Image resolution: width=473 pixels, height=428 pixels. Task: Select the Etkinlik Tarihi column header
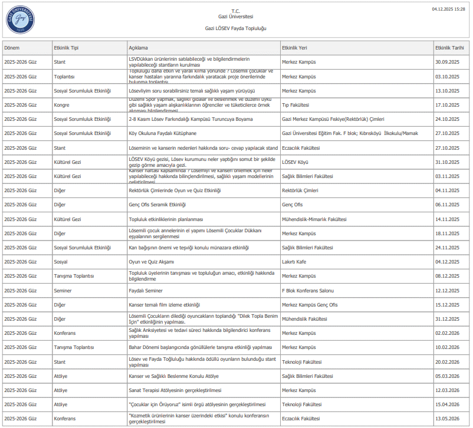coord(451,48)
